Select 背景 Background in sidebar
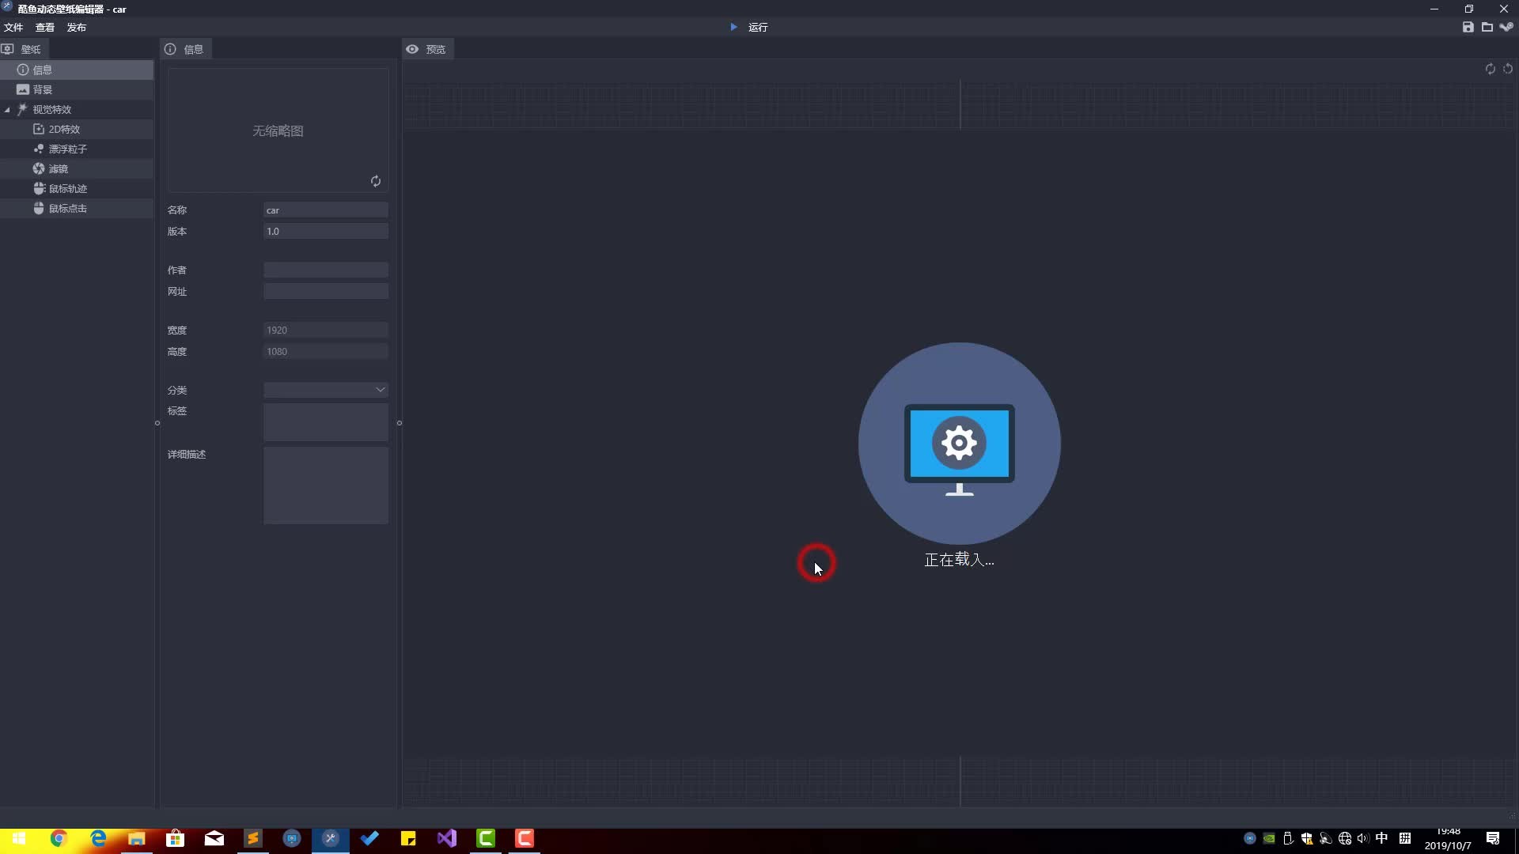Viewport: 1519px width, 854px height. click(x=43, y=89)
